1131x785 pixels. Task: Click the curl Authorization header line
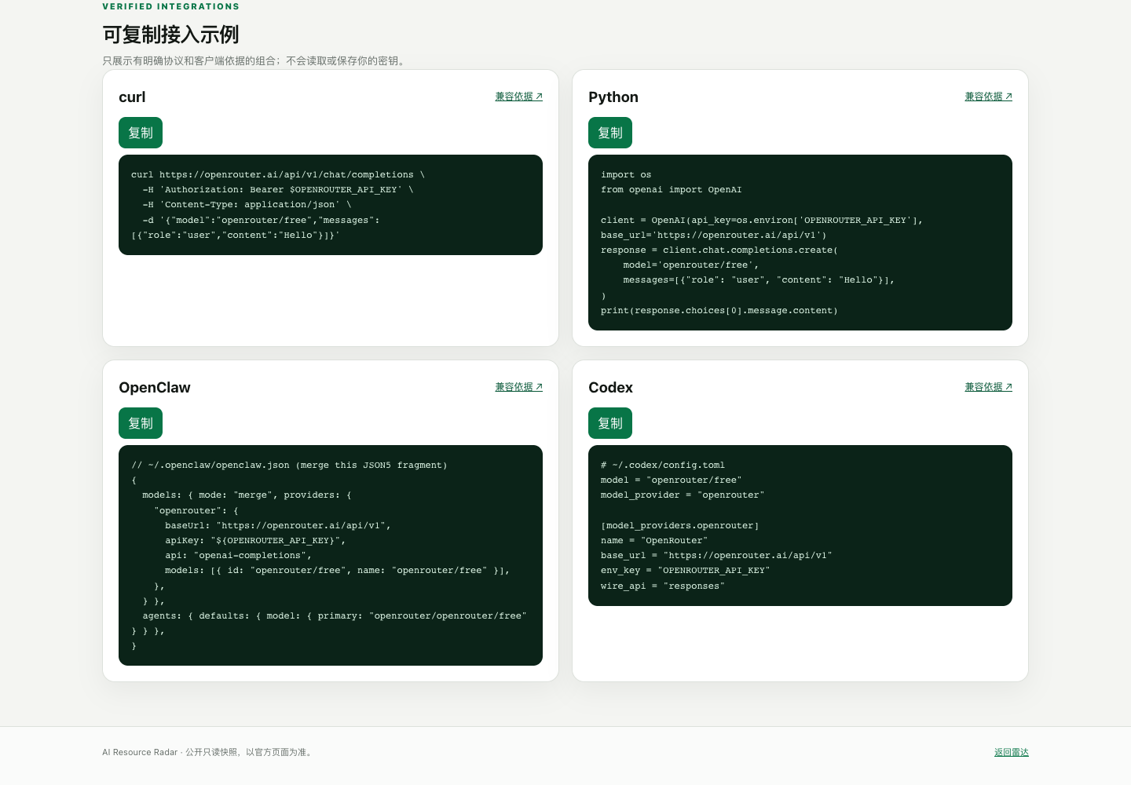[x=278, y=190]
